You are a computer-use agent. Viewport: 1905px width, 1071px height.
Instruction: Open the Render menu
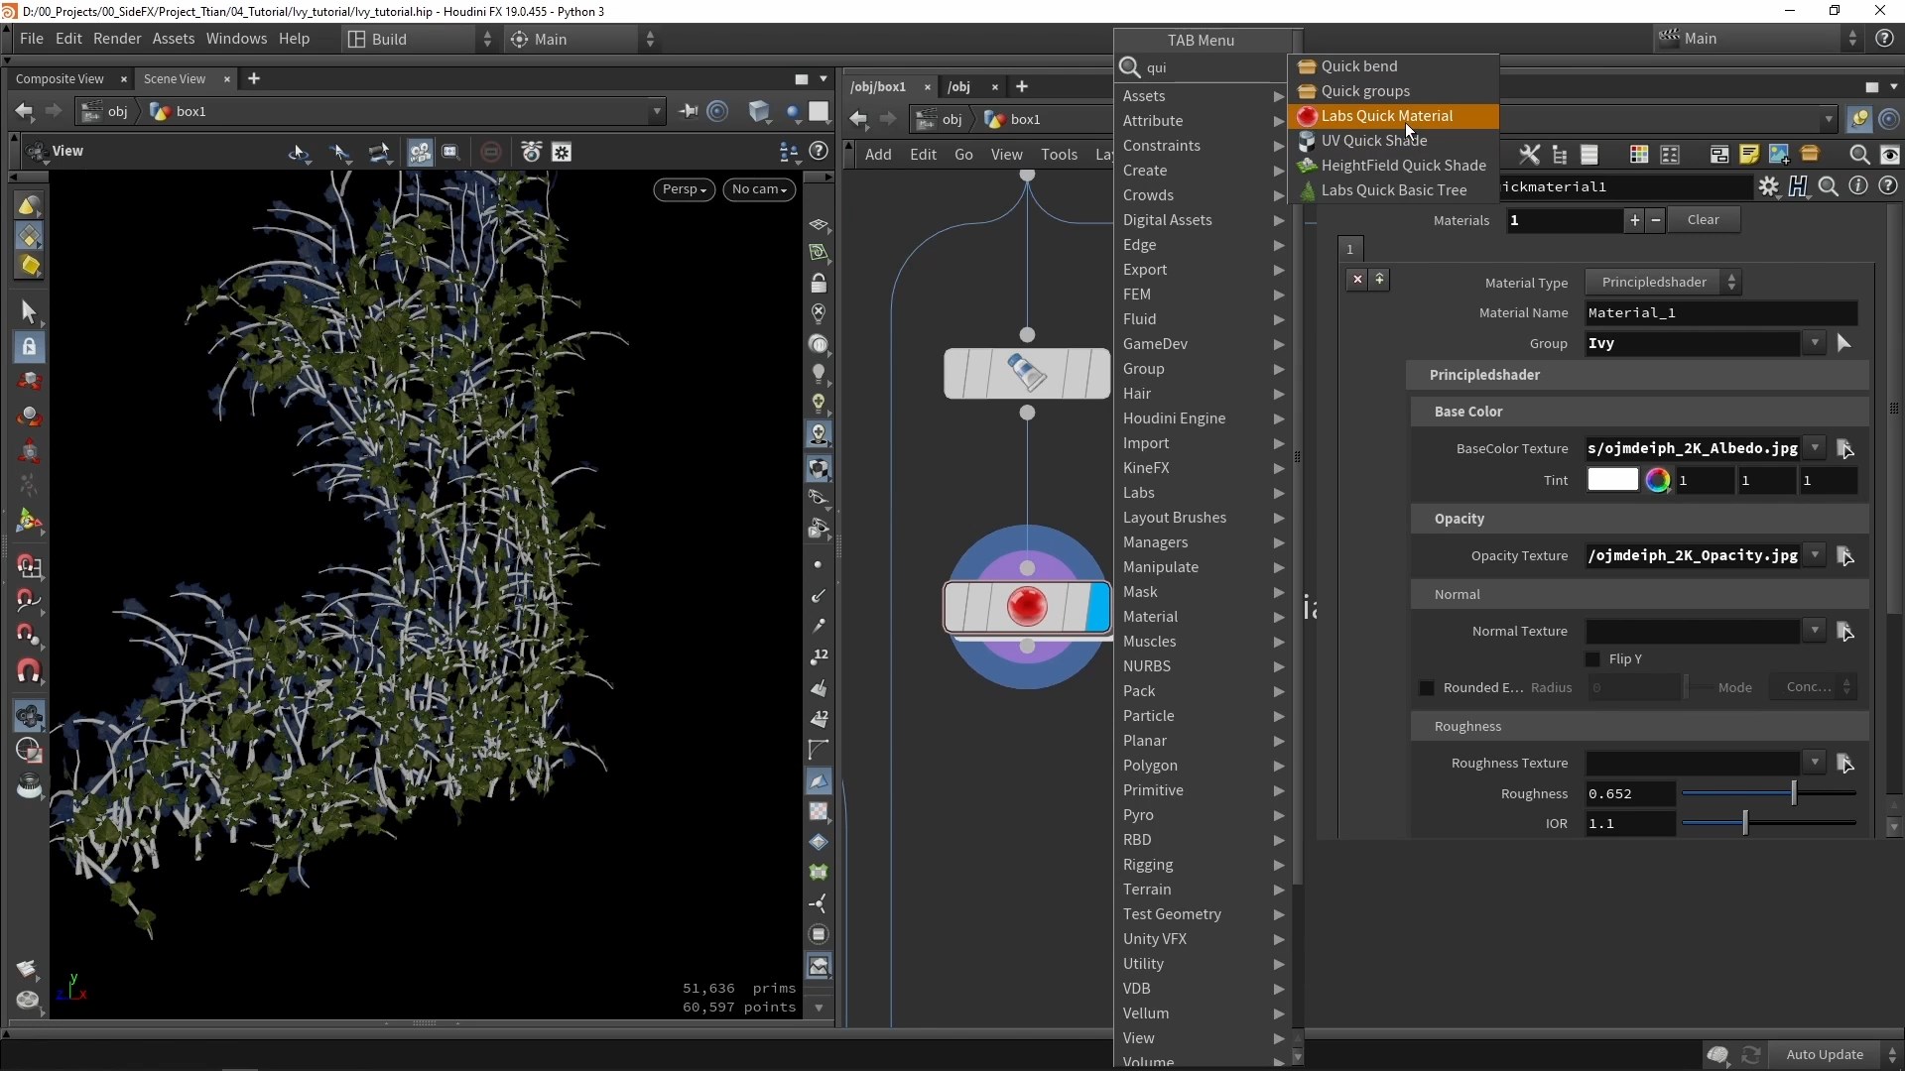(117, 39)
